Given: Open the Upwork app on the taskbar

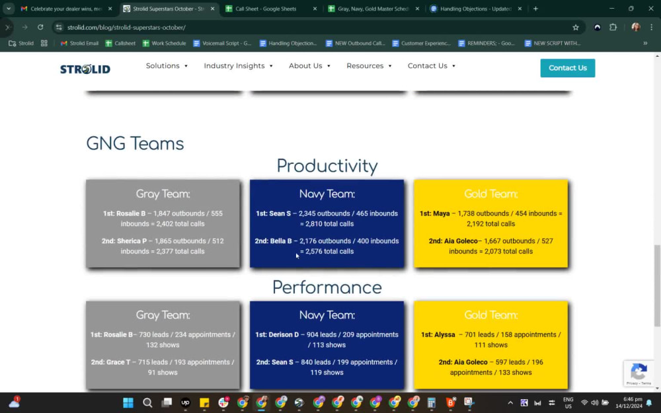Looking at the screenshot, I should pyautogui.click(x=185, y=402).
